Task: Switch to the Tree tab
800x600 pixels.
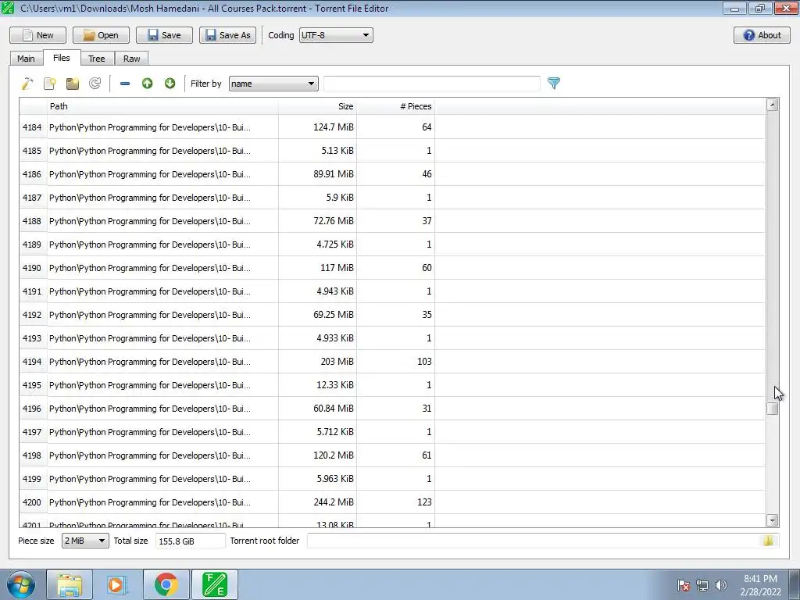Action: point(96,59)
